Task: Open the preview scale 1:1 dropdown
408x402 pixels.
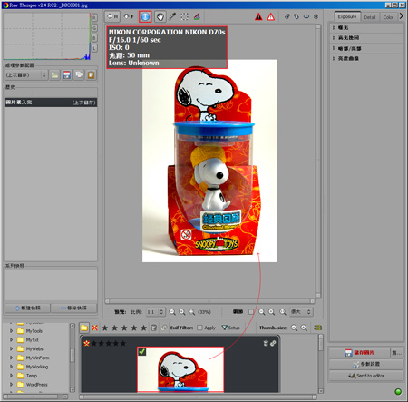Action: (x=155, y=312)
